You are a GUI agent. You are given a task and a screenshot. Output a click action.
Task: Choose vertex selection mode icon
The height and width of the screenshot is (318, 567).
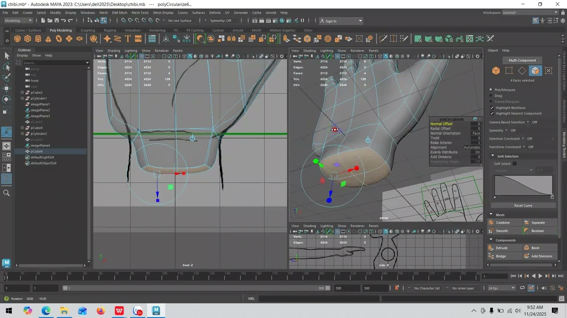click(509, 71)
